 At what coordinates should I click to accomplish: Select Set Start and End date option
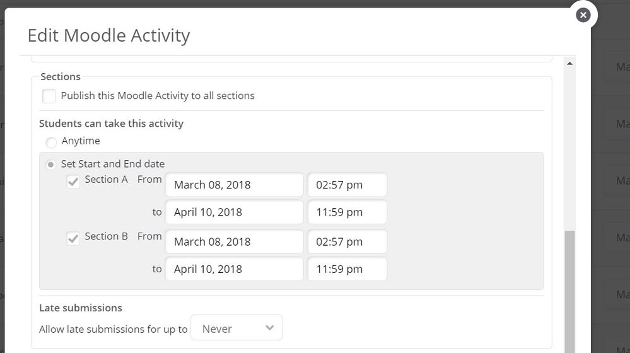50,165
